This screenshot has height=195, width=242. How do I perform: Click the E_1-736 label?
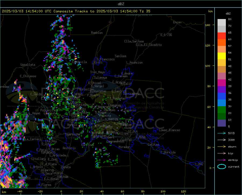(166, 35)
